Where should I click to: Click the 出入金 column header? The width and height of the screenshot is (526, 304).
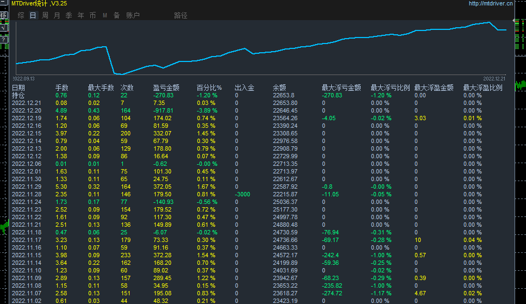pos(244,88)
